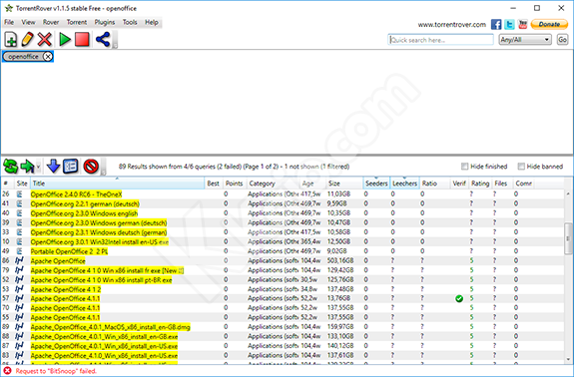Click the pencil edit search icon
Viewport: 574px width, 377px height.
coord(28,40)
